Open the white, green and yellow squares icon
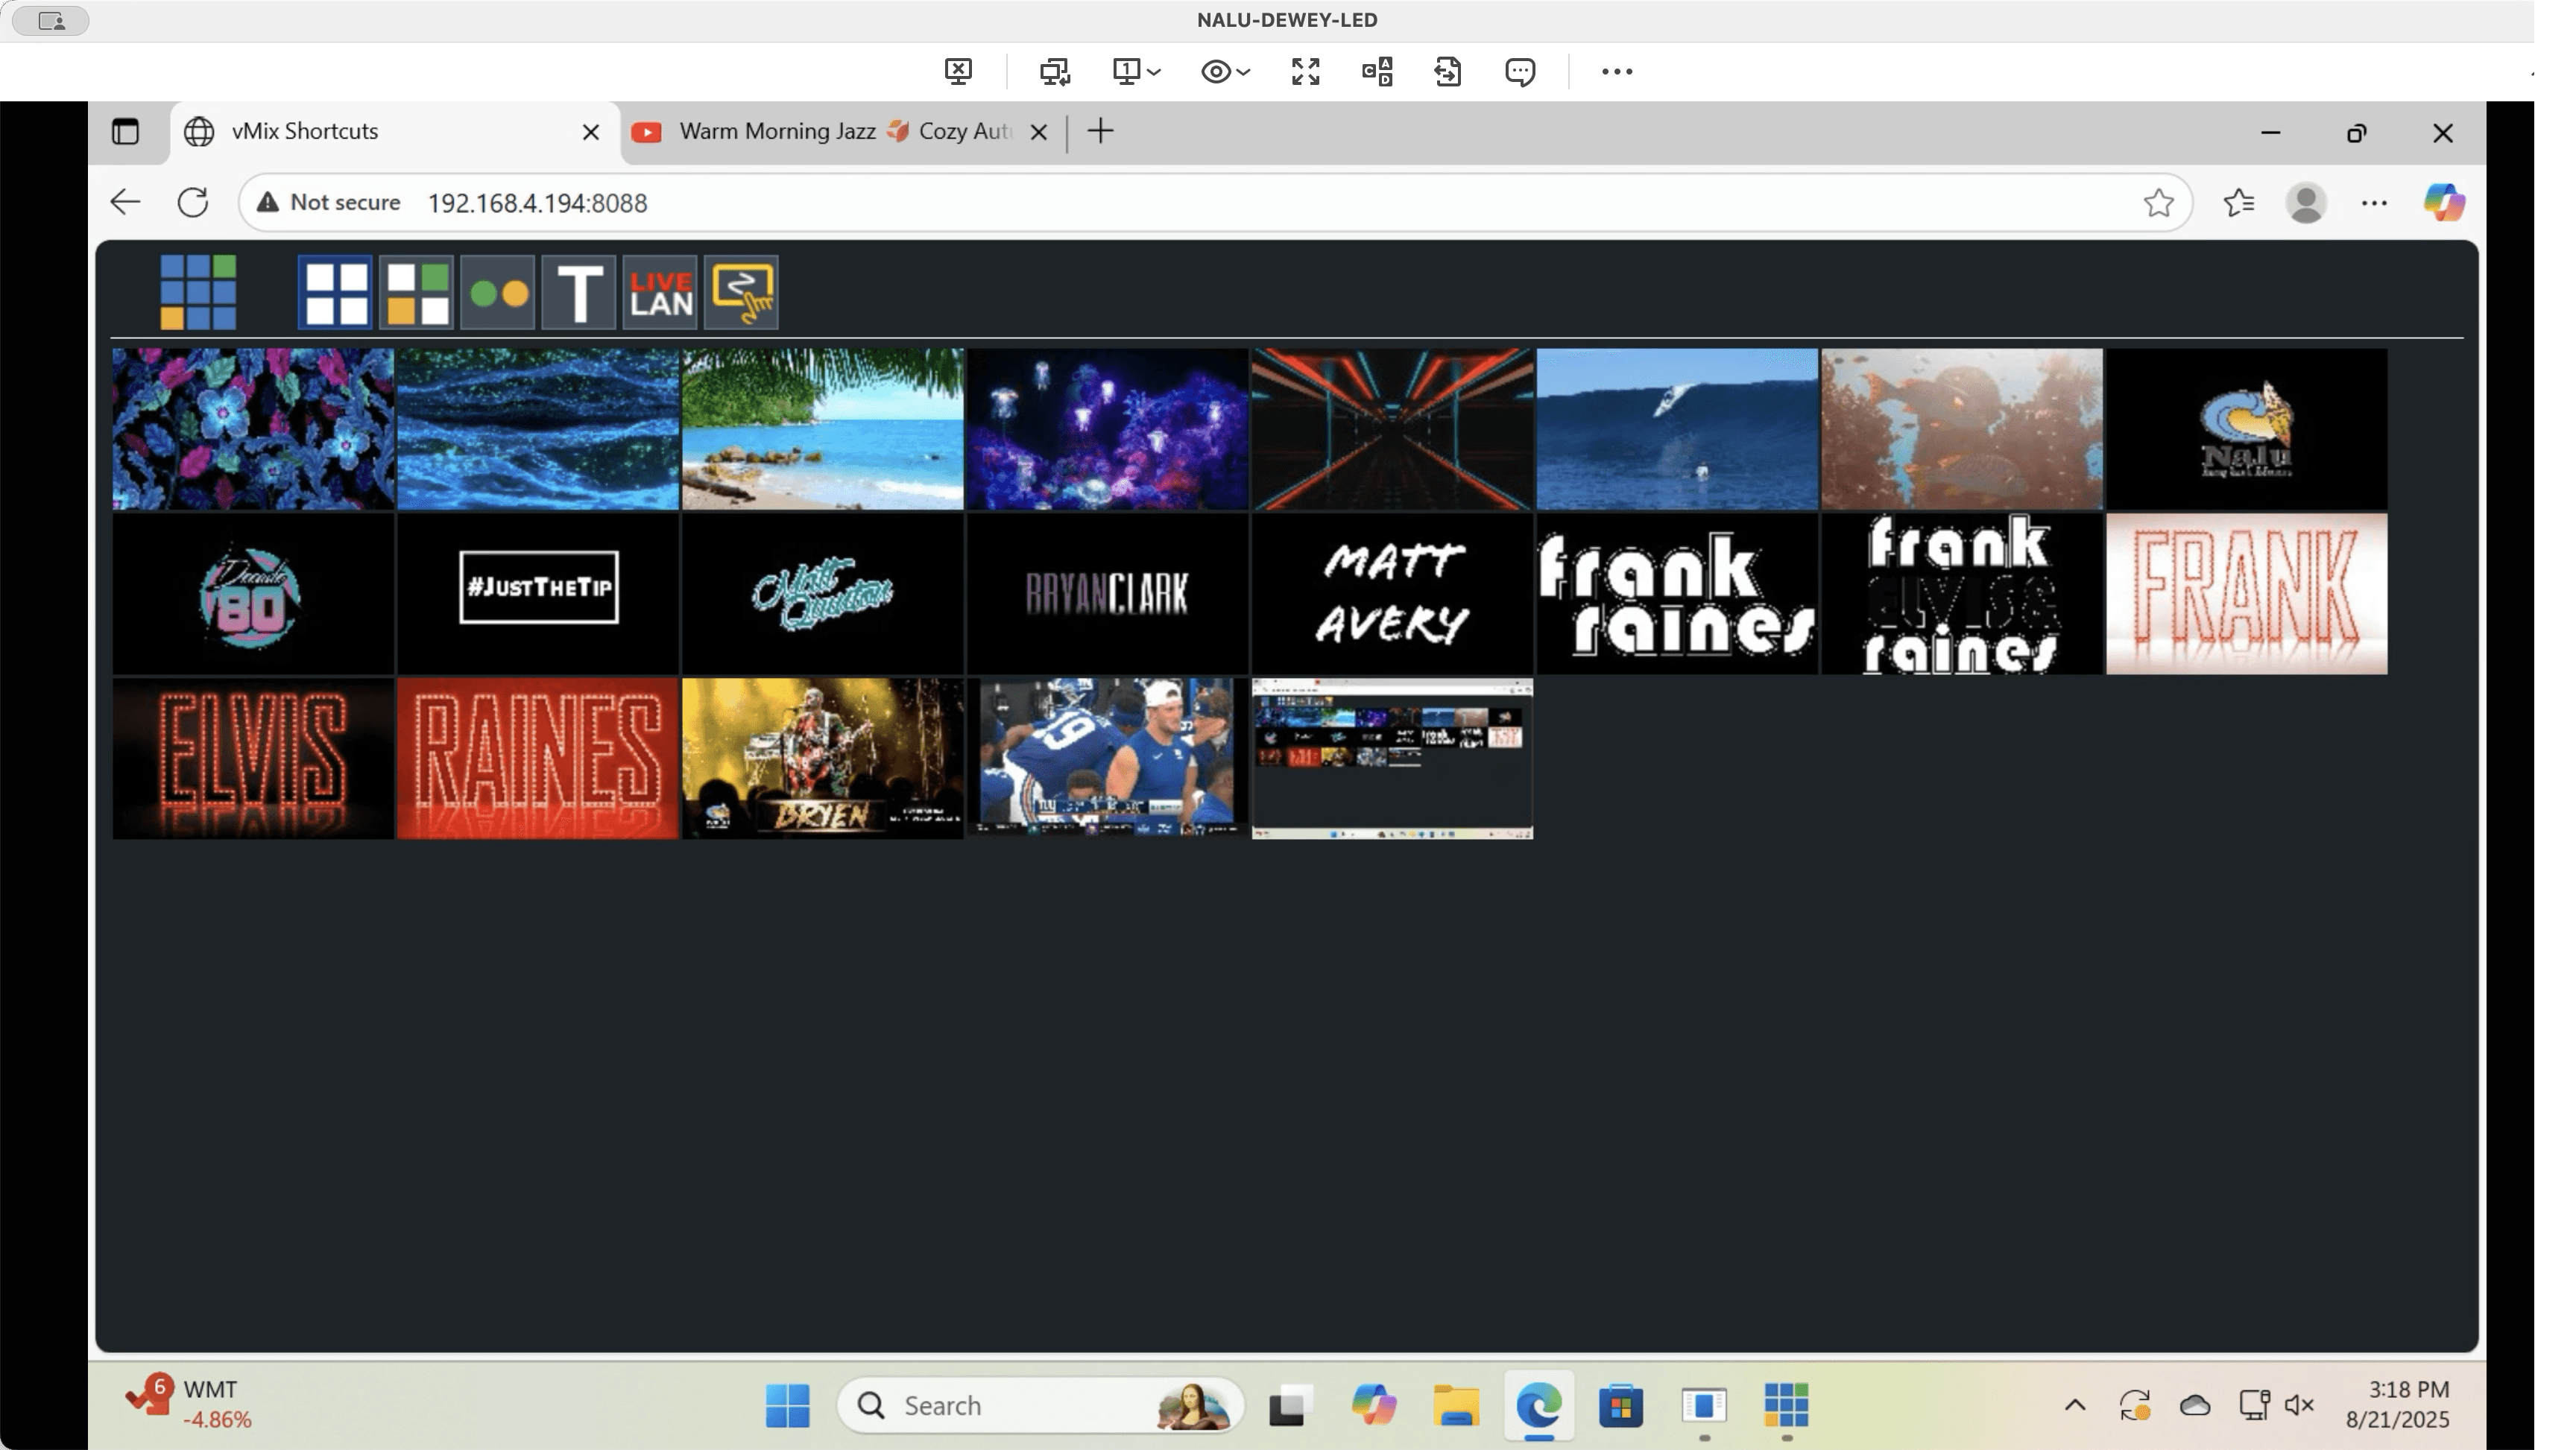 [417, 293]
